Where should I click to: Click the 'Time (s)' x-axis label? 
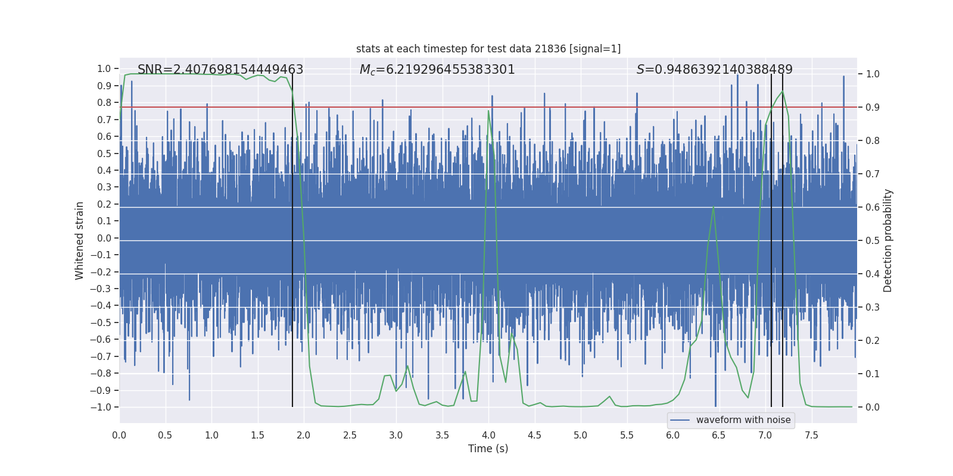pyautogui.click(x=488, y=449)
